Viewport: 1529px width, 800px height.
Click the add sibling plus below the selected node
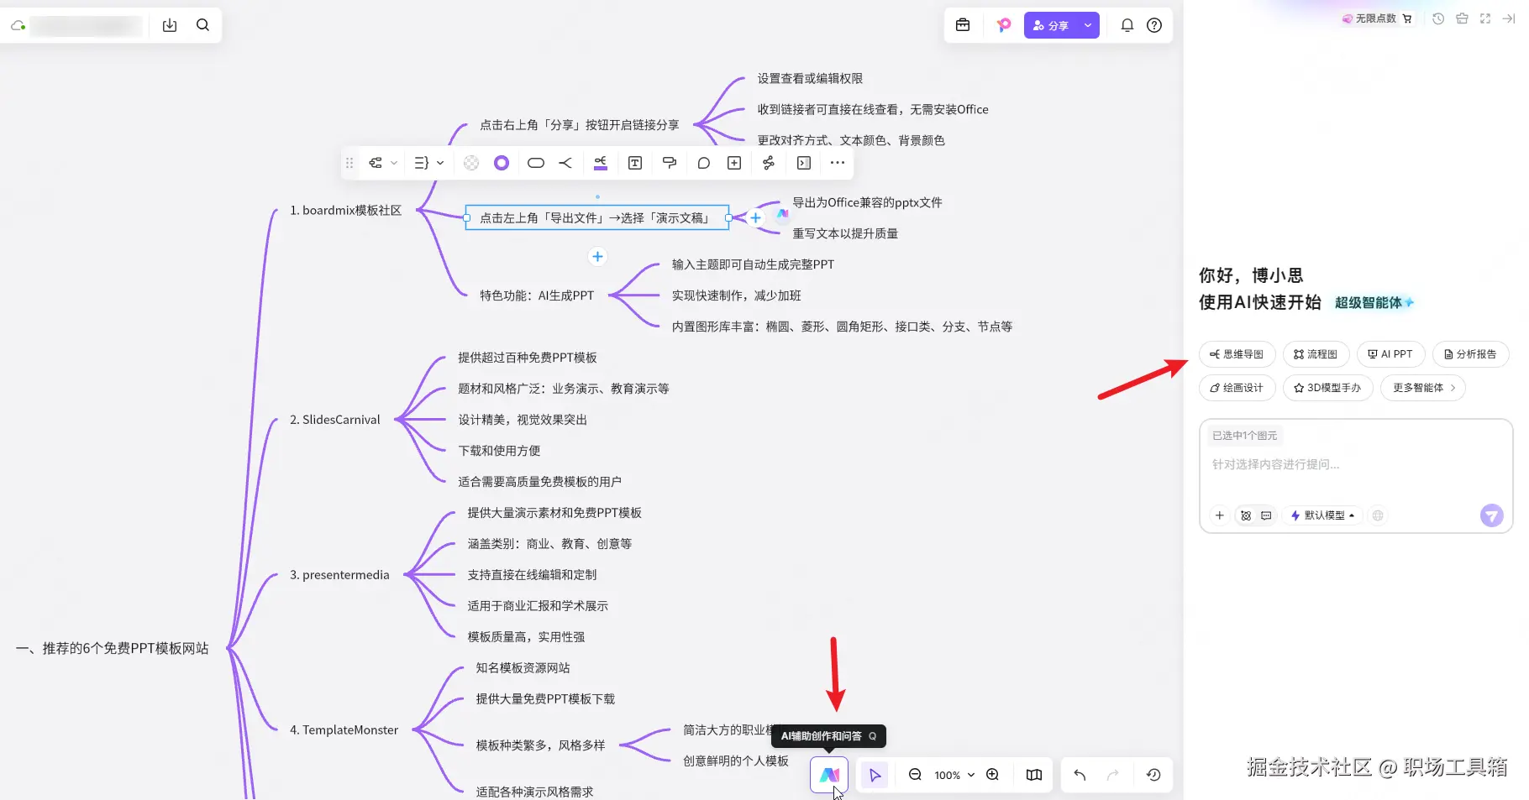(x=597, y=257)
